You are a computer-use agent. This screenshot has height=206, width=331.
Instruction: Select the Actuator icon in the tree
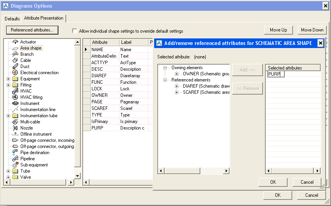pyautogui.click(x=15, y=42)
